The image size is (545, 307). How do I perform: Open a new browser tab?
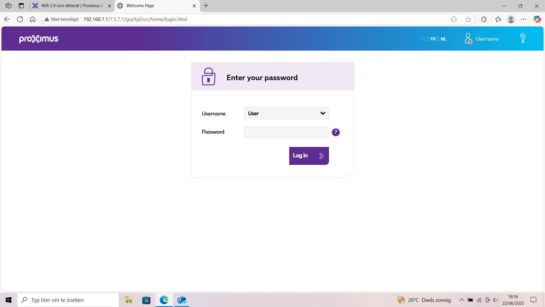(206, 6)
